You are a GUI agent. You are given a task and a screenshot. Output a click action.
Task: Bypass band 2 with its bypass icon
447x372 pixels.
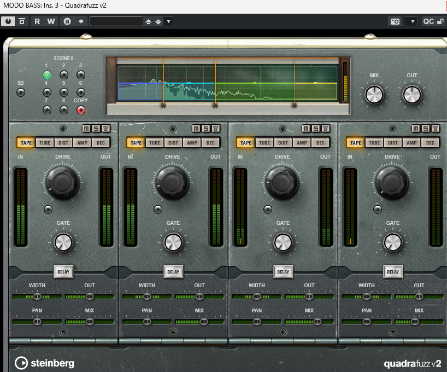tap(215, 129)
